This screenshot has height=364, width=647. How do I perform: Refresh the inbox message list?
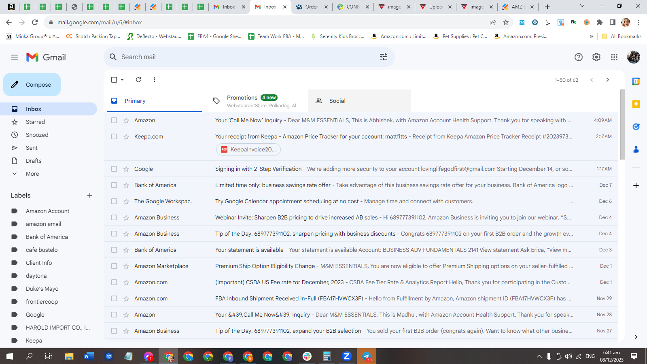138,80
